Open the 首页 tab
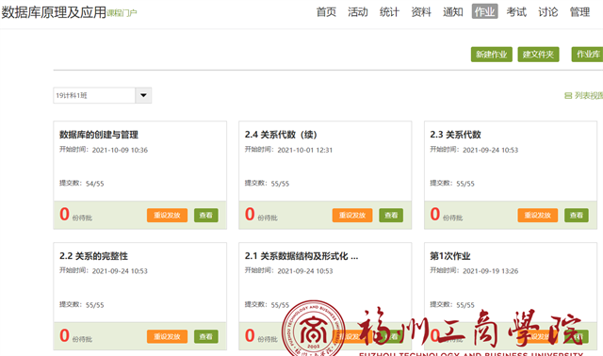Image resolution: width=603 pixels, height=356 pixels. coord(326,12)
